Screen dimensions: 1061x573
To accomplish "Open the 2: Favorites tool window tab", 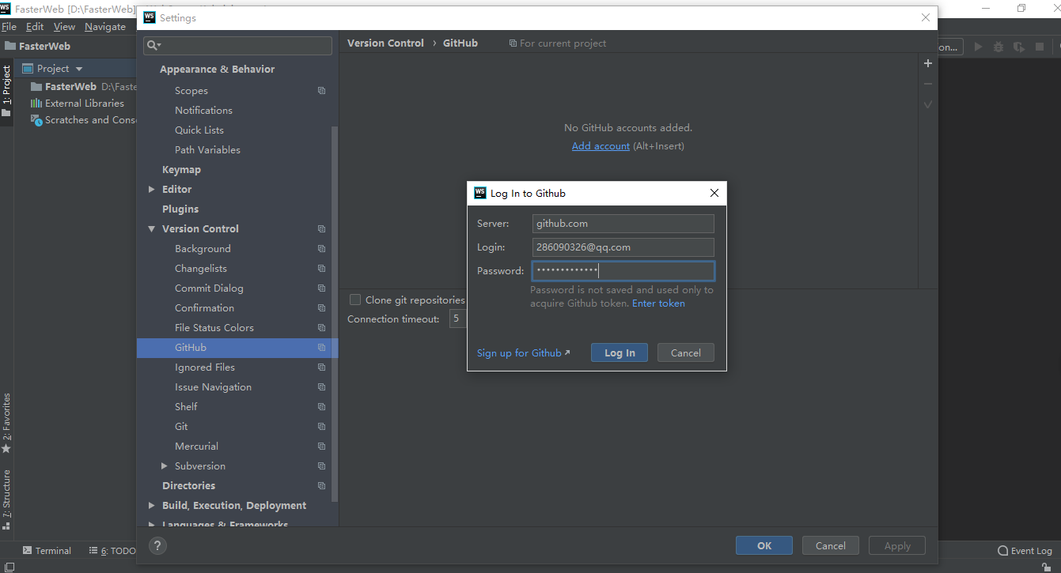I will tap(6, 423).
